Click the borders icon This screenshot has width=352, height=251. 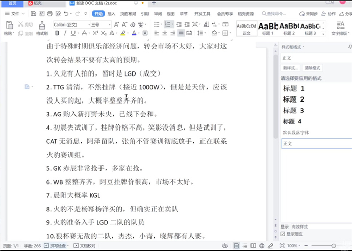225,33
